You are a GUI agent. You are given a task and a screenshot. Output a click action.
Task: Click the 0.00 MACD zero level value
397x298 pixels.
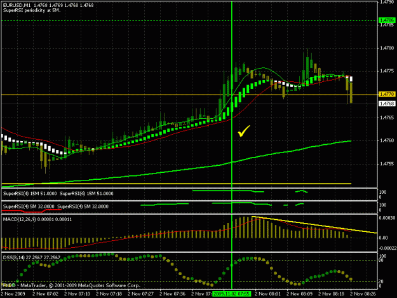coord(384,238)
